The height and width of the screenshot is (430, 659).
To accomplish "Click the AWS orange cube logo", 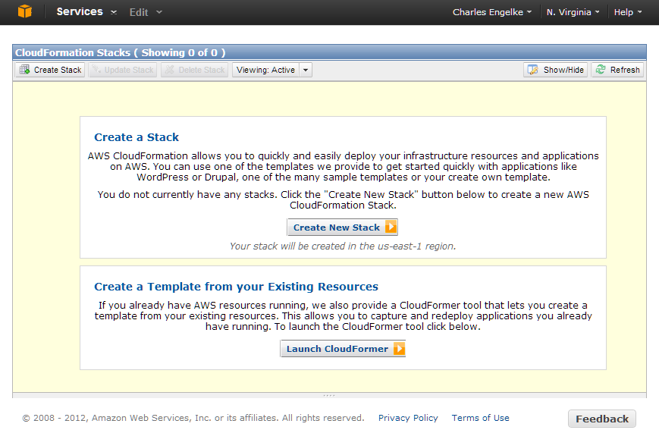I will 26,11.
